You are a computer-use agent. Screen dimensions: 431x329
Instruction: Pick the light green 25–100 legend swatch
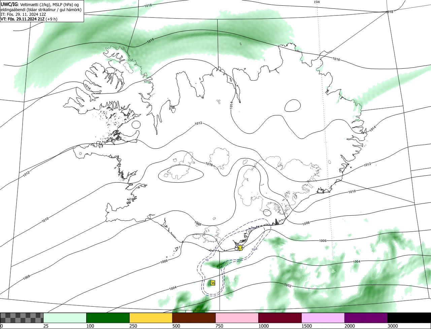point(65,318)
